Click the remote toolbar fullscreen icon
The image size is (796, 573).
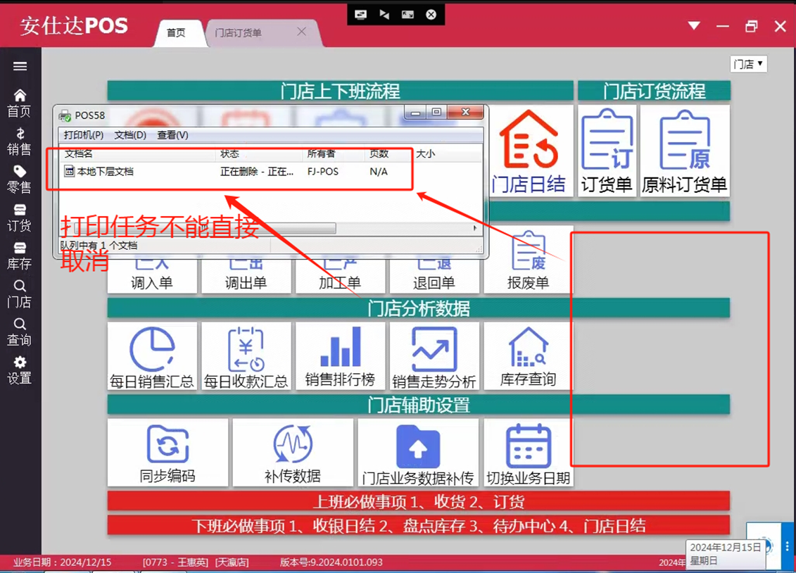(408, 15)
